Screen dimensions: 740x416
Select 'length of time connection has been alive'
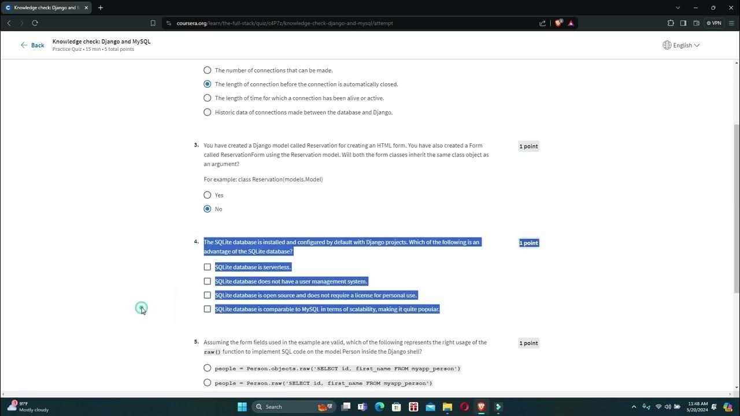[x=207, y=98]
